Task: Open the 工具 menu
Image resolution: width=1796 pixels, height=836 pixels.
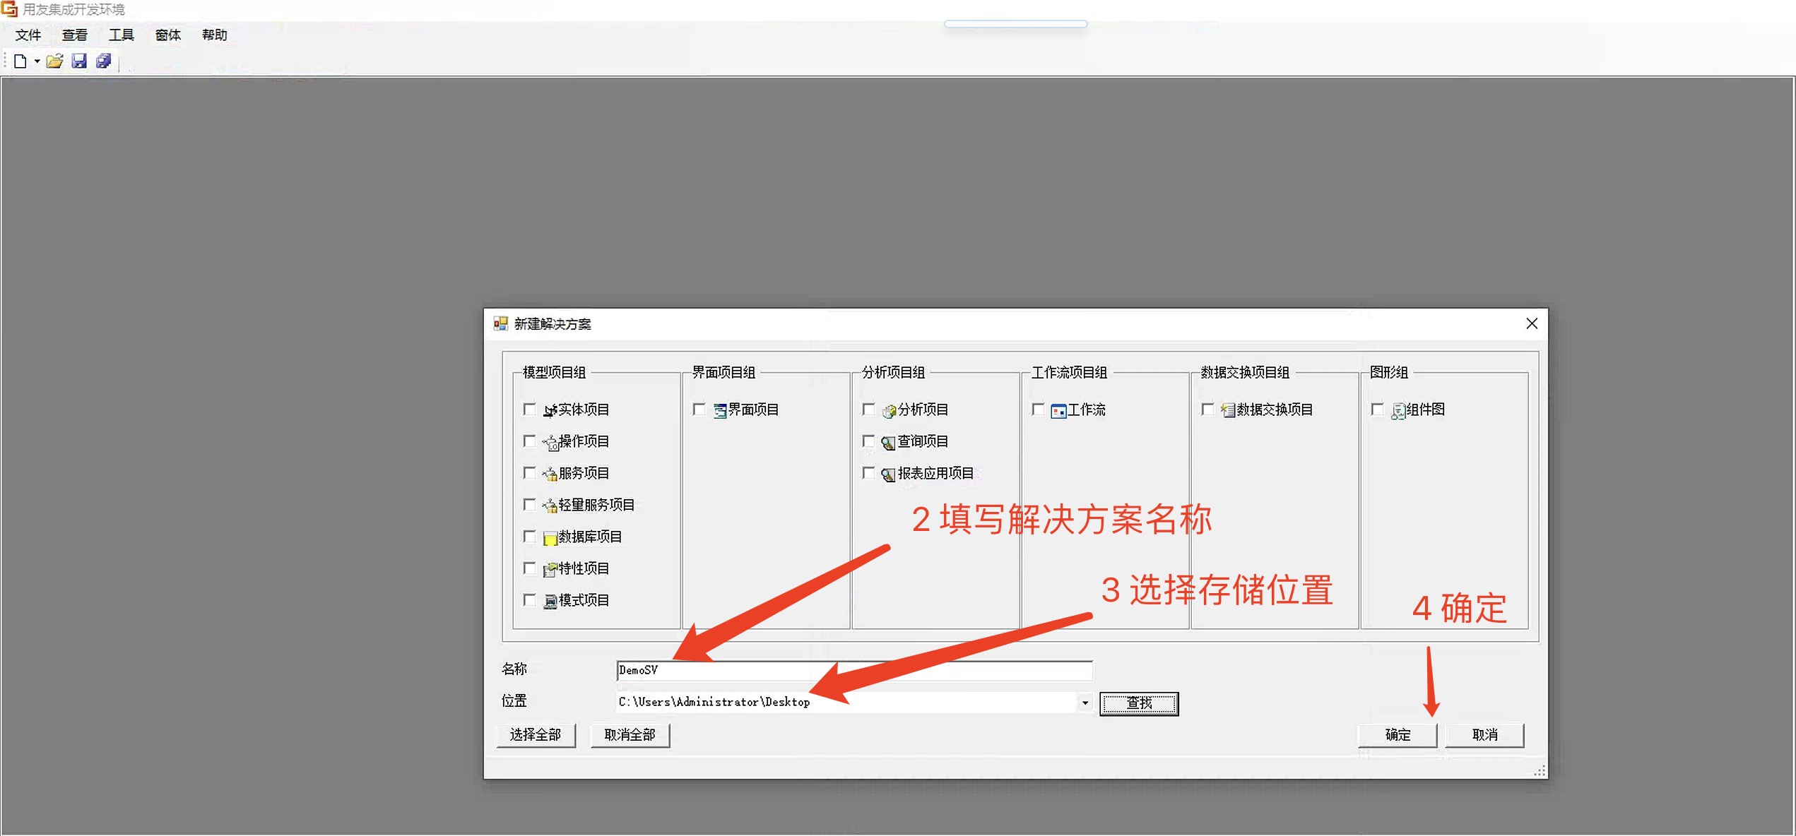Action: pyautogui.click(x=121, y=35)
